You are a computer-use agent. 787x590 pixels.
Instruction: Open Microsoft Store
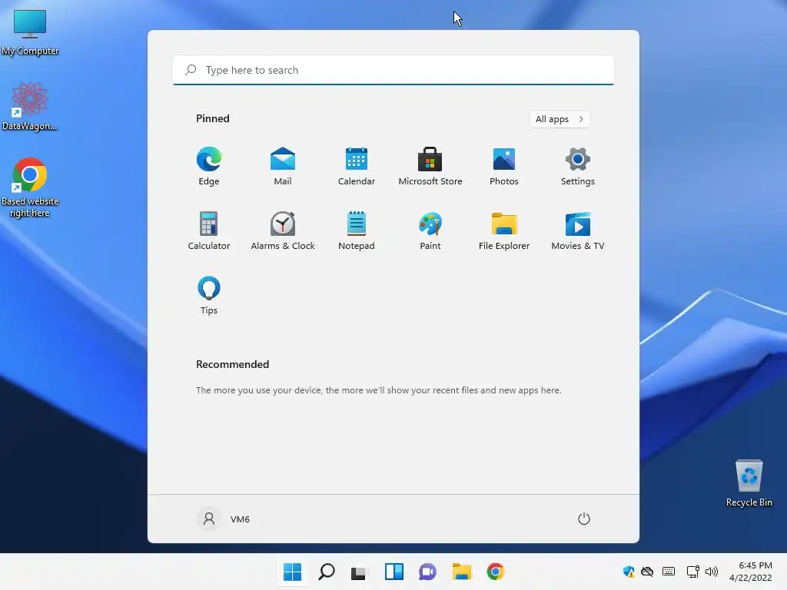coord(430,167)
